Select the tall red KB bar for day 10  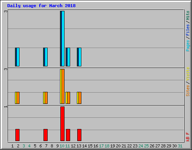(x=62, y=124)
